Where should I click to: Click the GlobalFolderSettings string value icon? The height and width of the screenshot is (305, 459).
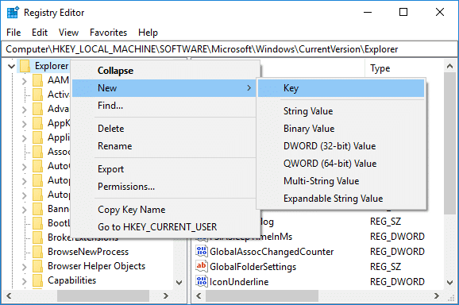coord(202,266)
